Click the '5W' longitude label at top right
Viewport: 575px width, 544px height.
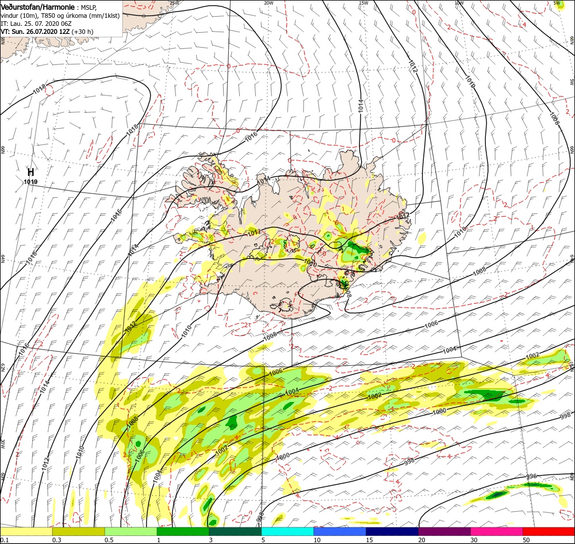[557, 3]
